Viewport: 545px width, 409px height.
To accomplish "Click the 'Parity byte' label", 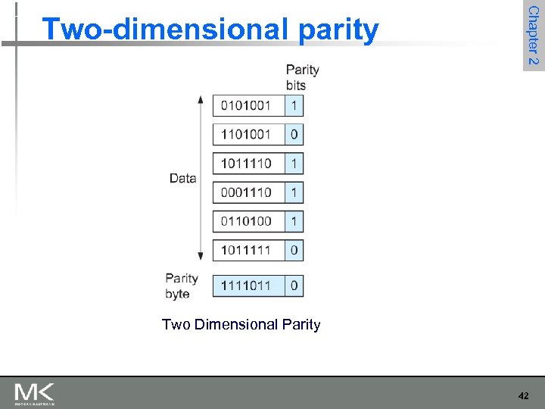I will pos(182,286).
